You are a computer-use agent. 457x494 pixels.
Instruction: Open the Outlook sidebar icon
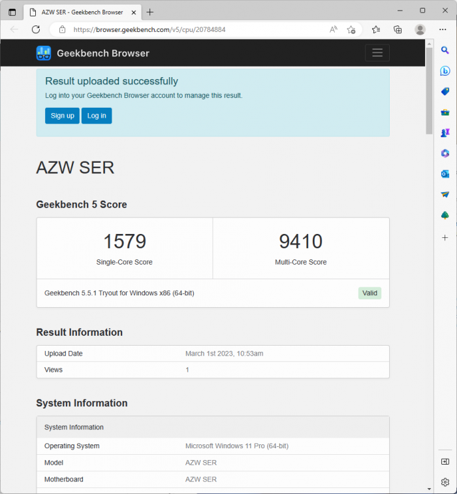[445, 174]
